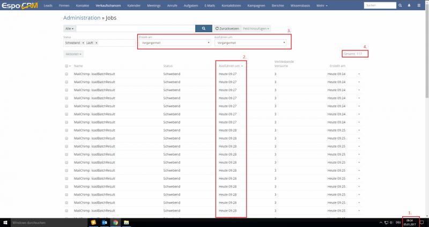
Task: Open the Erstellt am filter dropdown
Action: 173,42
